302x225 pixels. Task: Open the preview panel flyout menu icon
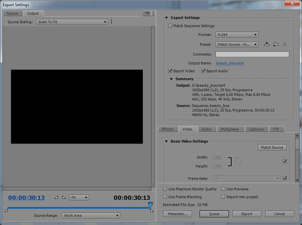coord(147,13)
